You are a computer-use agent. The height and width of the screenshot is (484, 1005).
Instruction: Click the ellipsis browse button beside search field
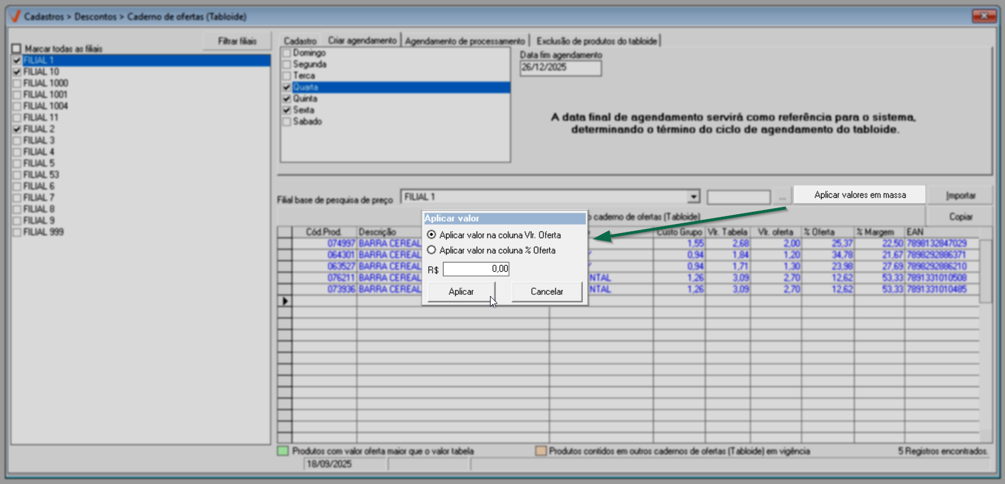782,197
